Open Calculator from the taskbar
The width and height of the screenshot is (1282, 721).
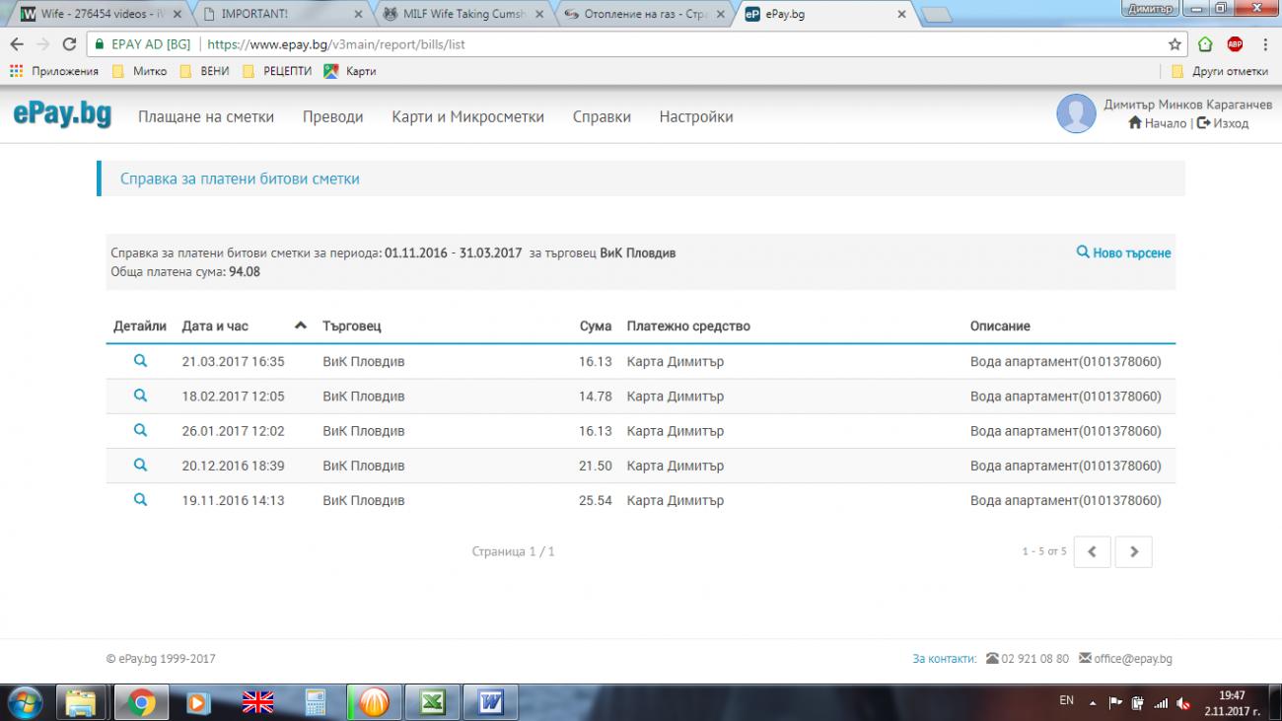(x=316, y=702)
